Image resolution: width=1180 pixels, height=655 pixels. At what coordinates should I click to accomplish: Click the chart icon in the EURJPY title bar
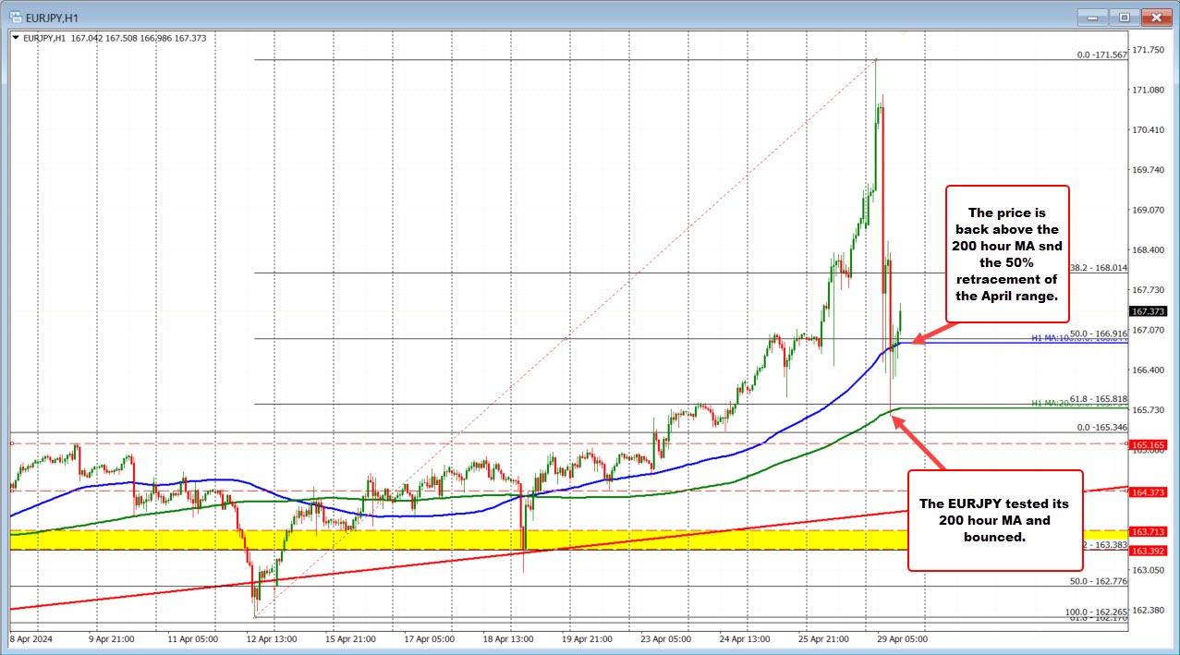(16, 16)
